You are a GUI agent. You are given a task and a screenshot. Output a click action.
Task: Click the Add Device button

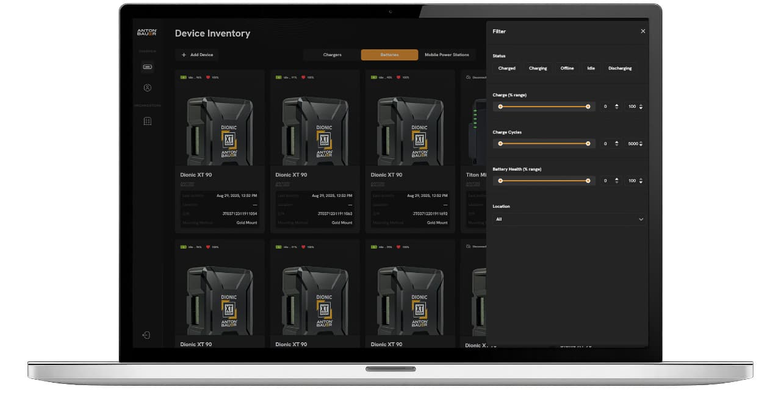click(196, 54)
